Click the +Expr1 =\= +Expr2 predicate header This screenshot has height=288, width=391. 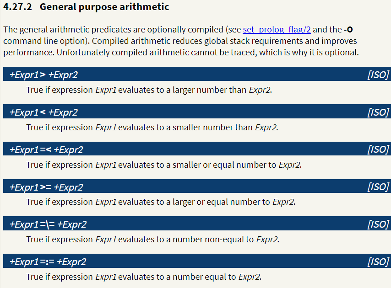tap(48, 224)
